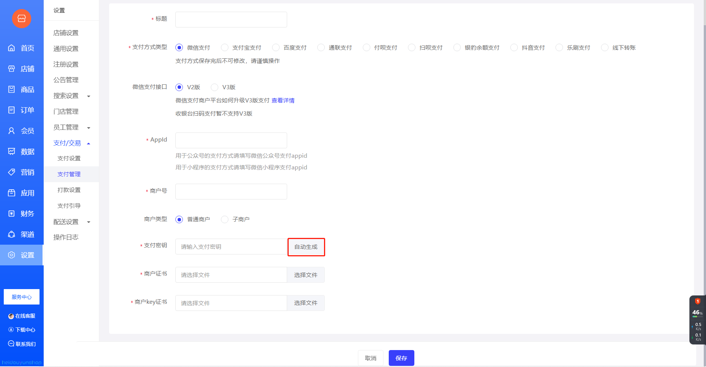Click 自动生成 to generate payment key

(x=306, y=247)
